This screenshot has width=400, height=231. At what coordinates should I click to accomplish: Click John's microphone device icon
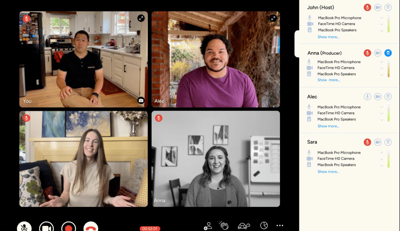tap(309, 18)
